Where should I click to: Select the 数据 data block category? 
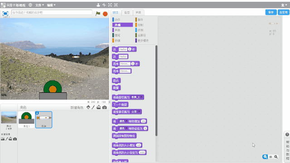point(122,40)
